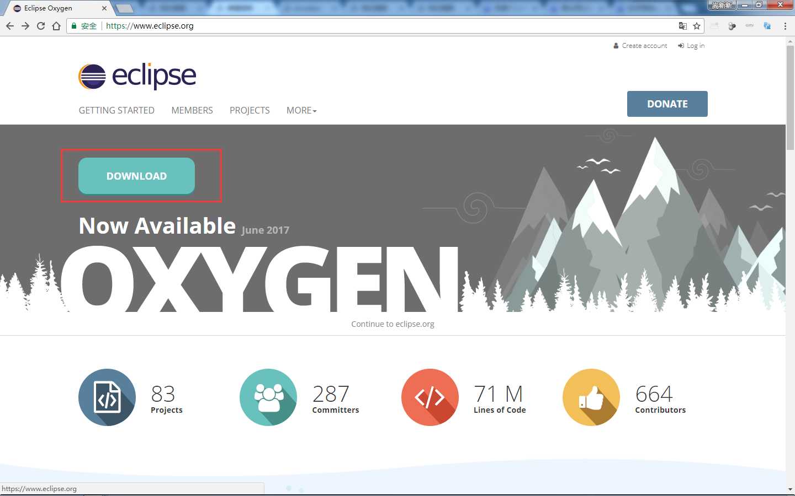Open the browser home page
Screen dimensions: 795x496
[56, 26]
